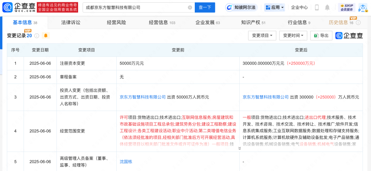The image size is (371, 171).
Task: Switch to the 经营风险 tab
Action: pos(116,23)
